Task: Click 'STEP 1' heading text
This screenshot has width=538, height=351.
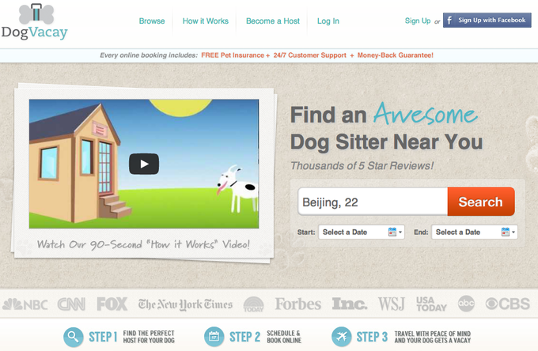Action: click(103, 337)
